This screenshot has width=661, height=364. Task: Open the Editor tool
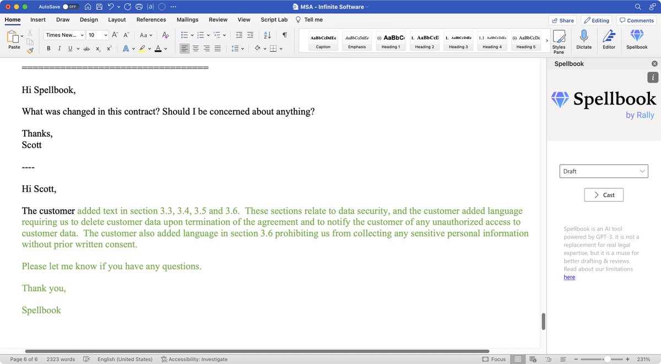[609, 40]
